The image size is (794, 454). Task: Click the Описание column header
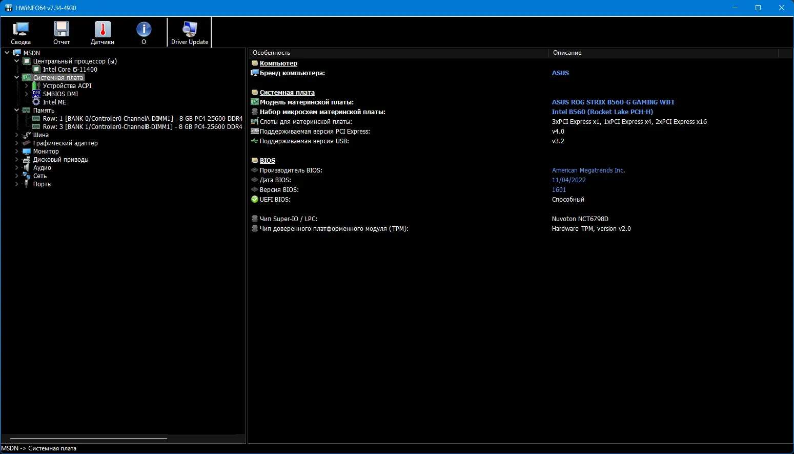[663, 53]
